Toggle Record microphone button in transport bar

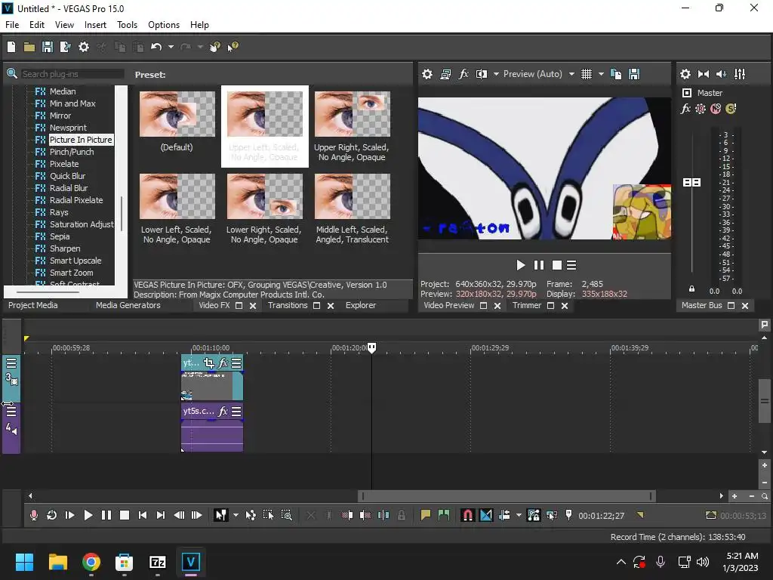click(34, 515)
